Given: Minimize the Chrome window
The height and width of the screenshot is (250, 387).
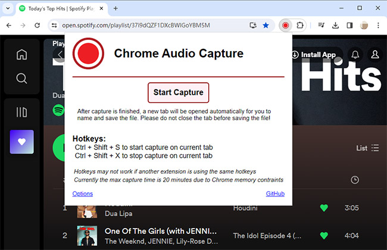Looking at the screenshot, I should pyautogui.click(x=341, y=8).
